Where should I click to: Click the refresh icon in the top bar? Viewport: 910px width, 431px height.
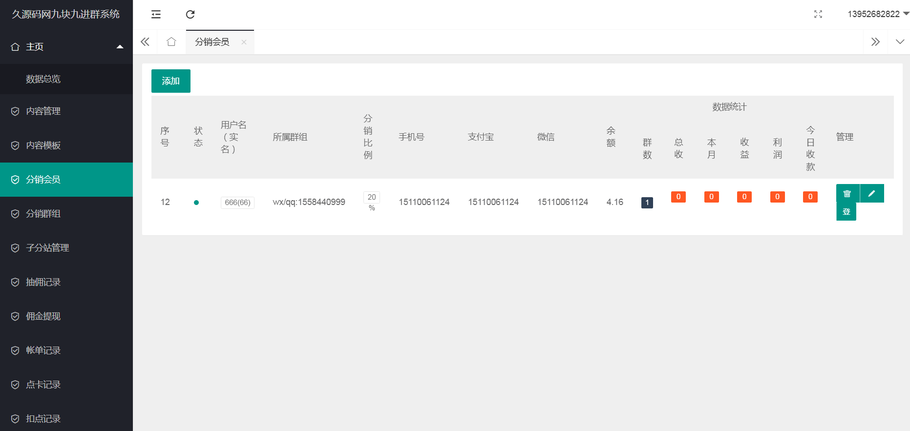(190, 15)
